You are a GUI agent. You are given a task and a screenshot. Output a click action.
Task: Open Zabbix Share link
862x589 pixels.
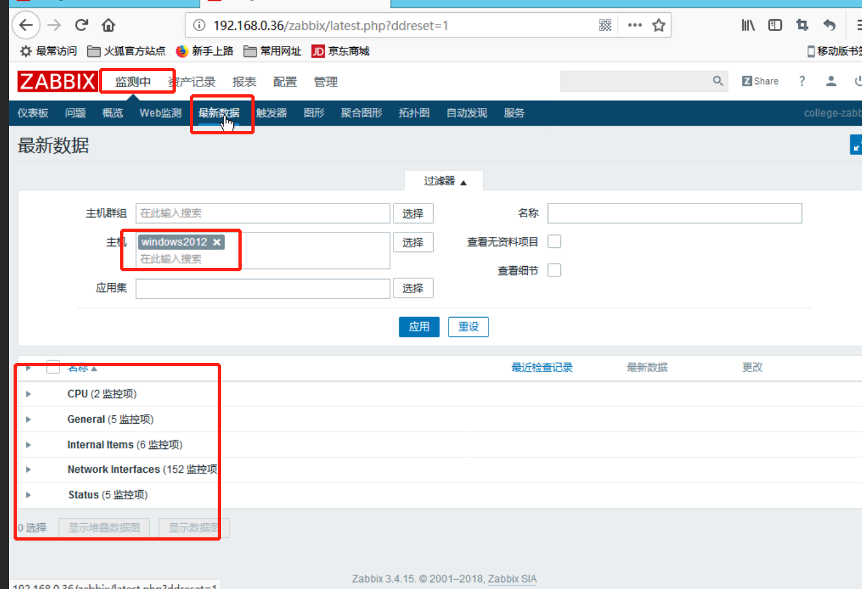[761, 81]
